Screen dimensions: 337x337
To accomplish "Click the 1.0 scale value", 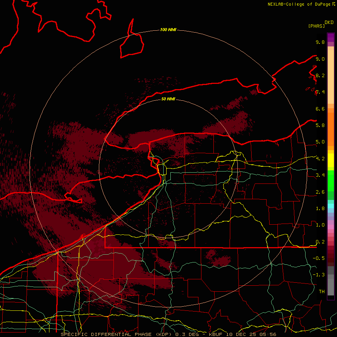I will [320, 225].
